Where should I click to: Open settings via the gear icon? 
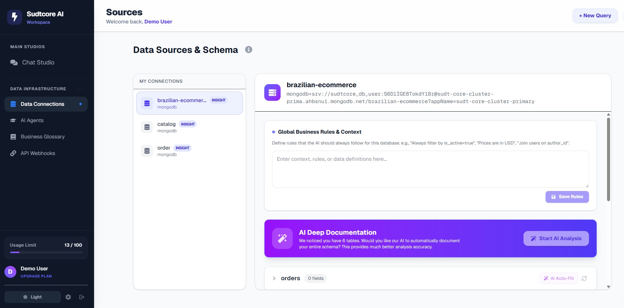point(68,297)
